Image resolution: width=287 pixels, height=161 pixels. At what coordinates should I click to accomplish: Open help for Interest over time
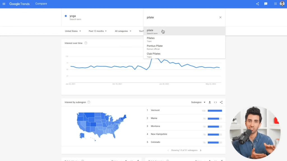[x=86, y=43]
